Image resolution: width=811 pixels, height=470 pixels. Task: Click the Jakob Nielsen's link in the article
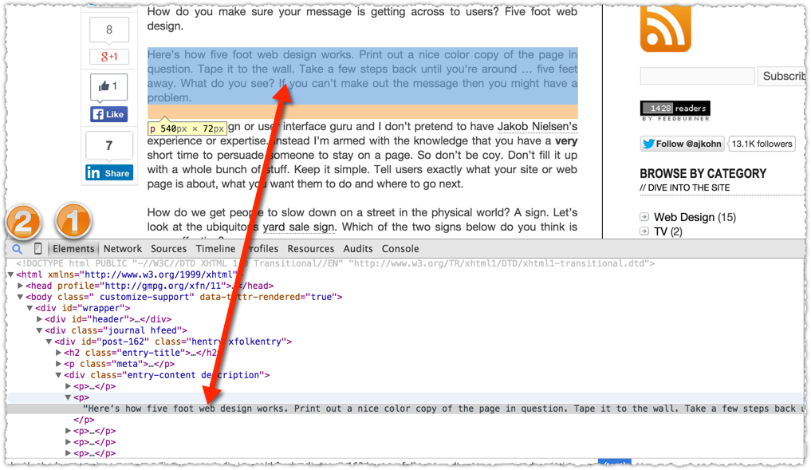[537, 126]
